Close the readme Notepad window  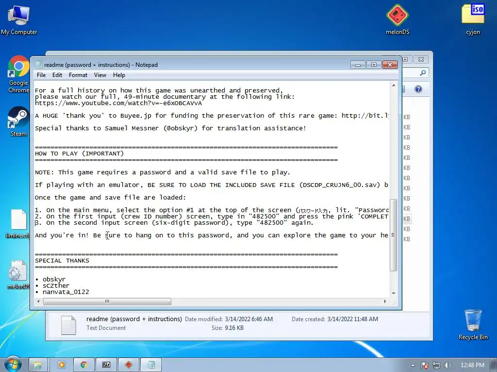(x=390, y=65)
